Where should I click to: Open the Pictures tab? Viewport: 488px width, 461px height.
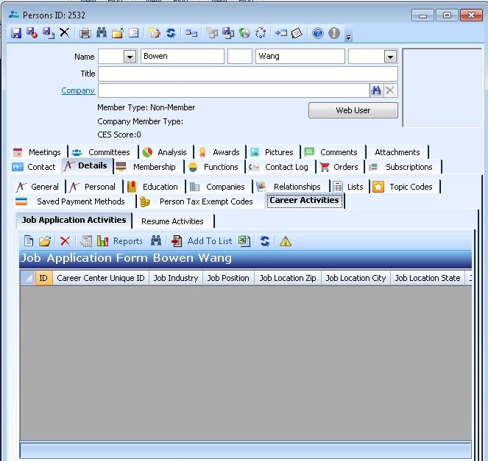tap(272, 152)
